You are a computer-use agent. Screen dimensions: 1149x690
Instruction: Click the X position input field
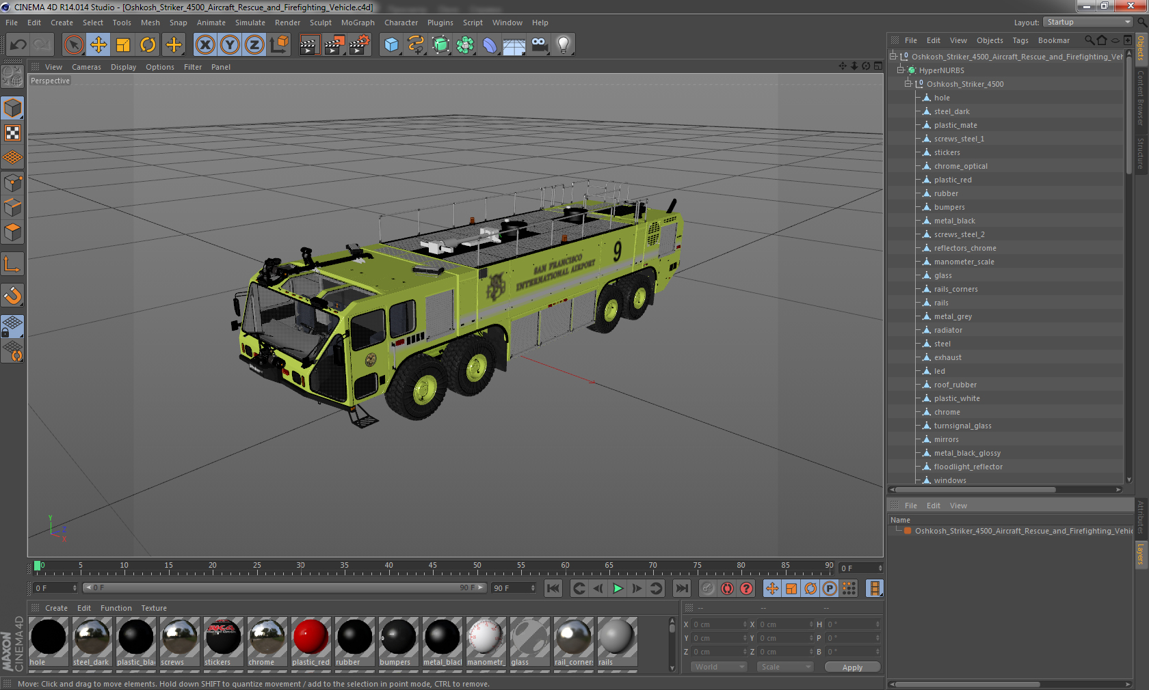pos(719,624)
